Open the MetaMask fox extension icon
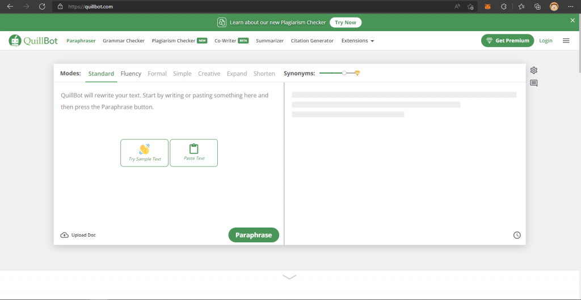 488,6
